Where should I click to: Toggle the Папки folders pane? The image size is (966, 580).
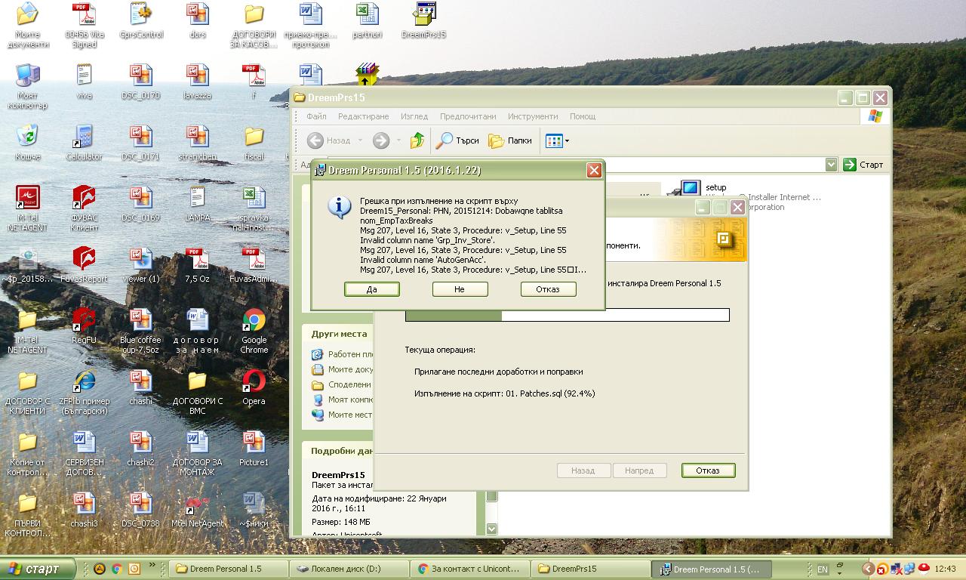tap(510, 140)
